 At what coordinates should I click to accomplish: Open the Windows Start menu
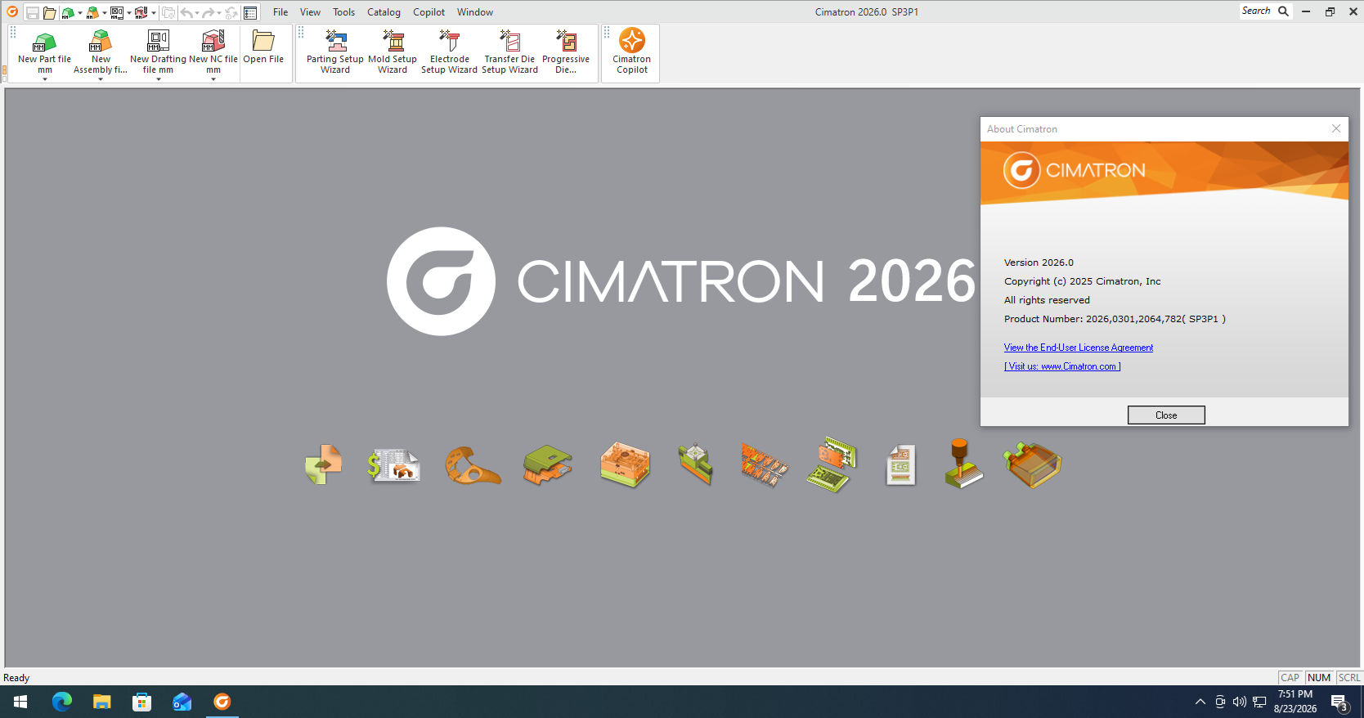[20, 702]
